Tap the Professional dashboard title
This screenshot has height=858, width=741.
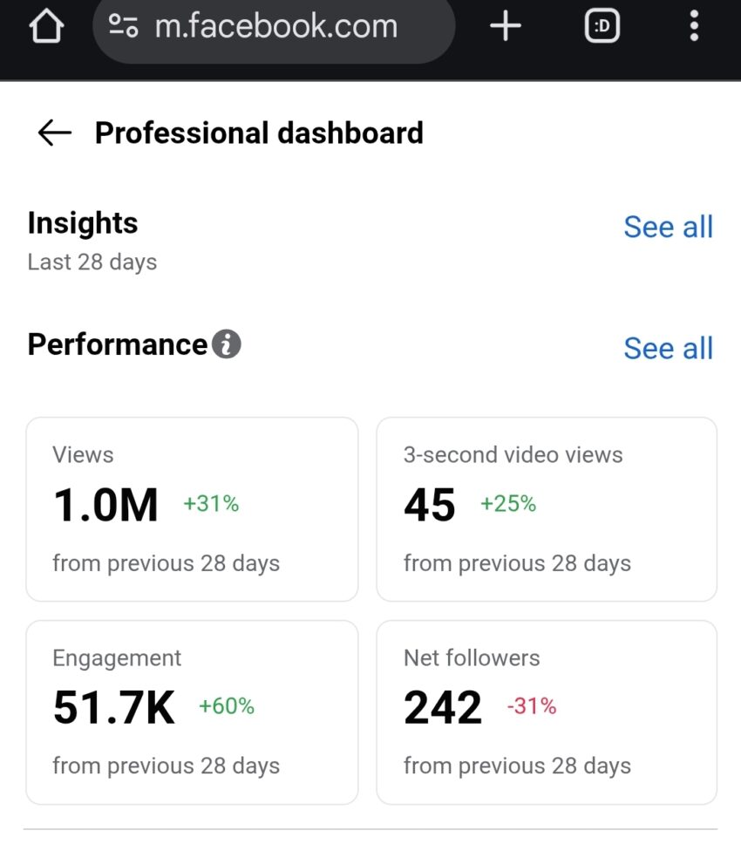point(259,133)
